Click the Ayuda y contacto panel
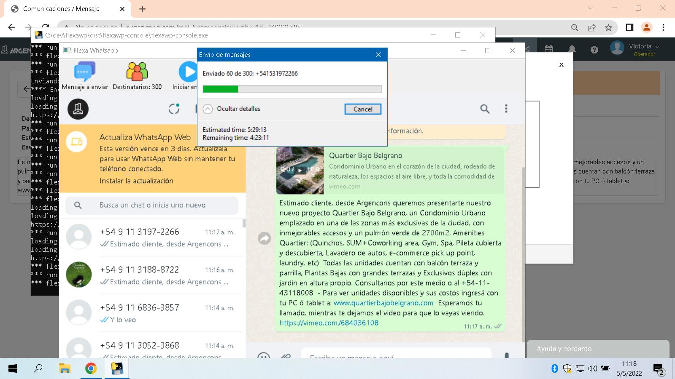The width and height of the screenshot is (675, 379). click(x=598, y=349)
